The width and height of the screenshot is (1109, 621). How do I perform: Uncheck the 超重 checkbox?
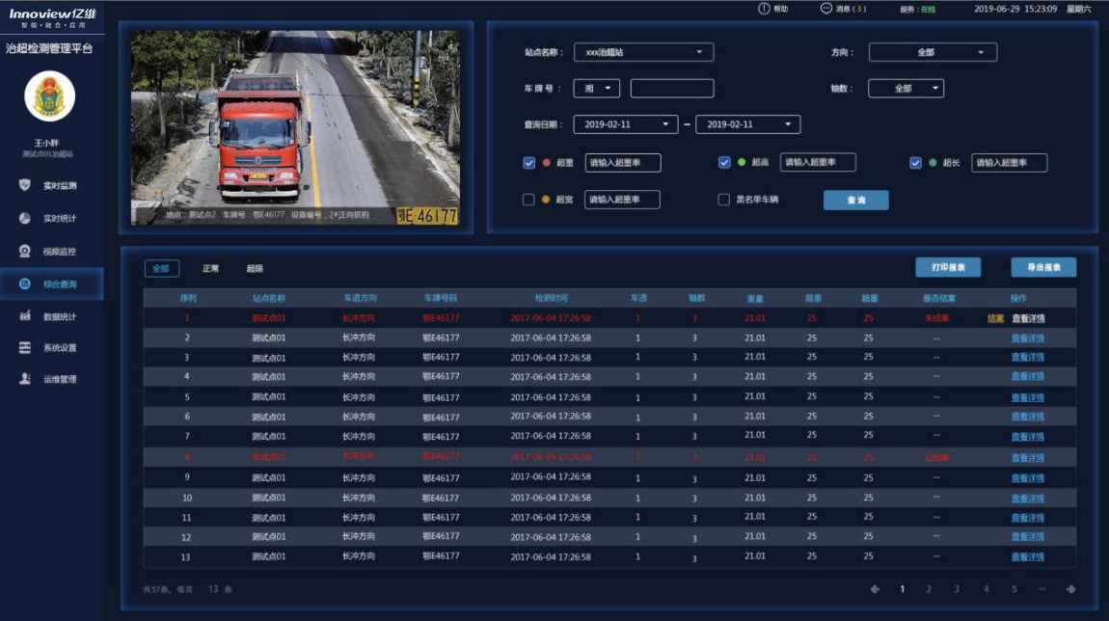pyautogui.click(x=528, y=163)
